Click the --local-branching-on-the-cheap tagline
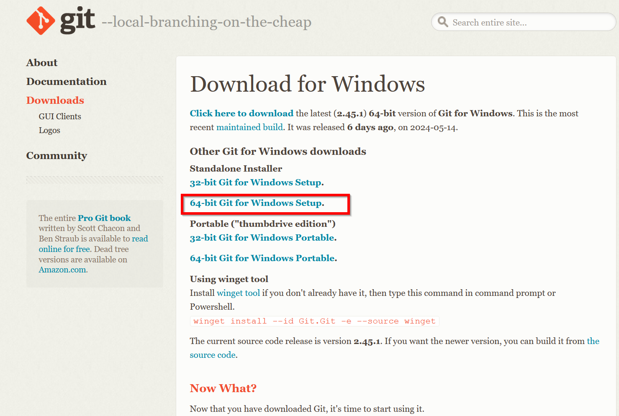Viewport: 619px width, 416px height. pyautogui.click(x=206, y=22)
